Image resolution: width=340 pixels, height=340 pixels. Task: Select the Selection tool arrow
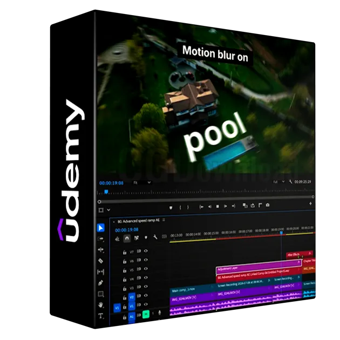click(x=101, y=228)
